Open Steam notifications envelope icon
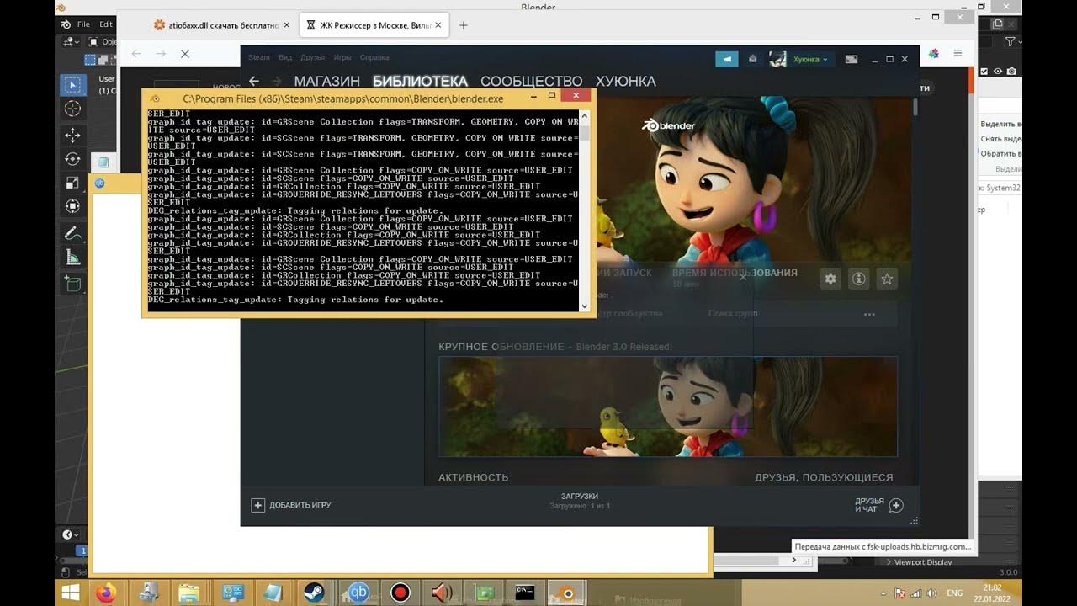This screenshot has width=1077, height=606. point(753,59)
